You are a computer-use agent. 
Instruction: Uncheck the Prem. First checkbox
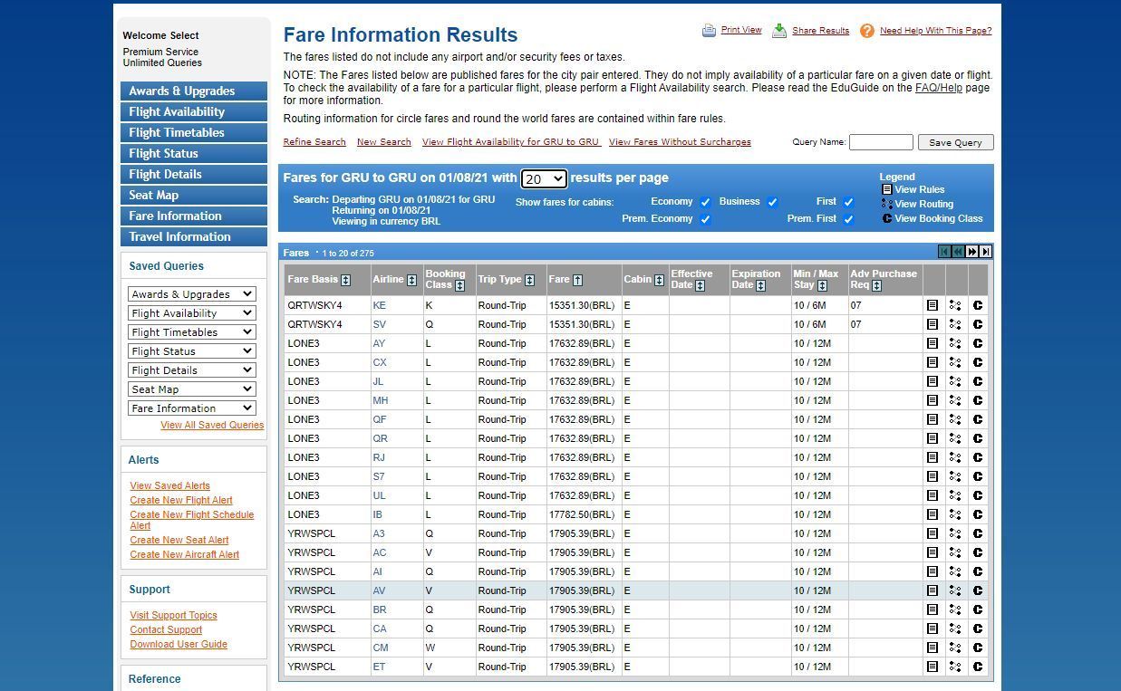pyautogui.click(x=848, y=219)
